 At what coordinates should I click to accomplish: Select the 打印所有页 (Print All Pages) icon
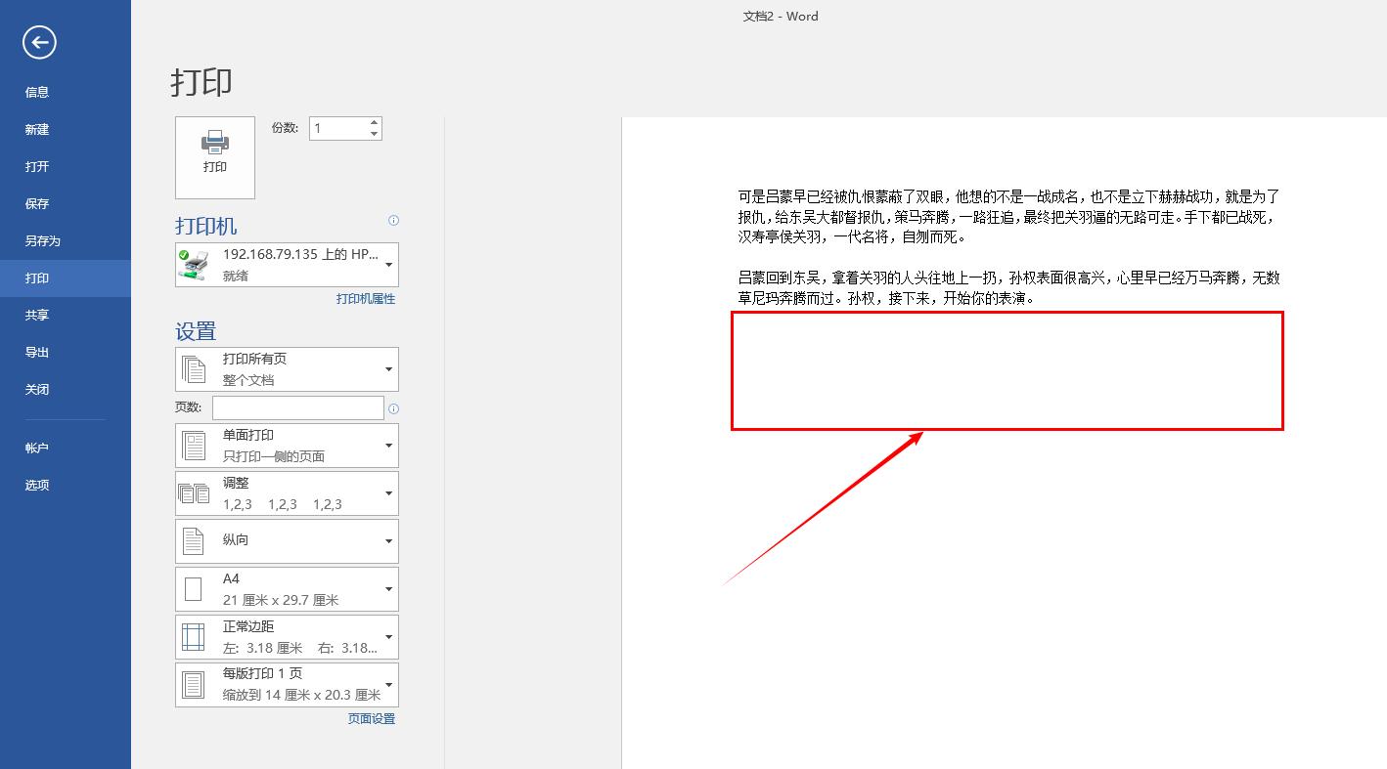(x=194, y=368)
